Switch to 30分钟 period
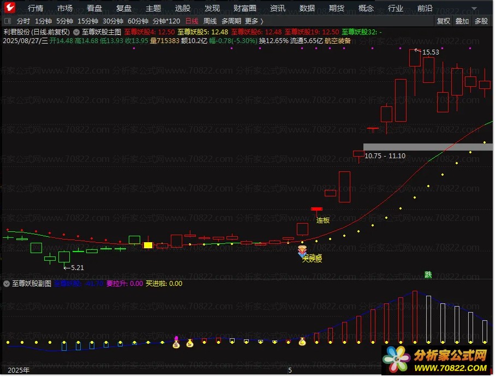The height and width of the screenshot is (377, 496). tap(113, 21)
